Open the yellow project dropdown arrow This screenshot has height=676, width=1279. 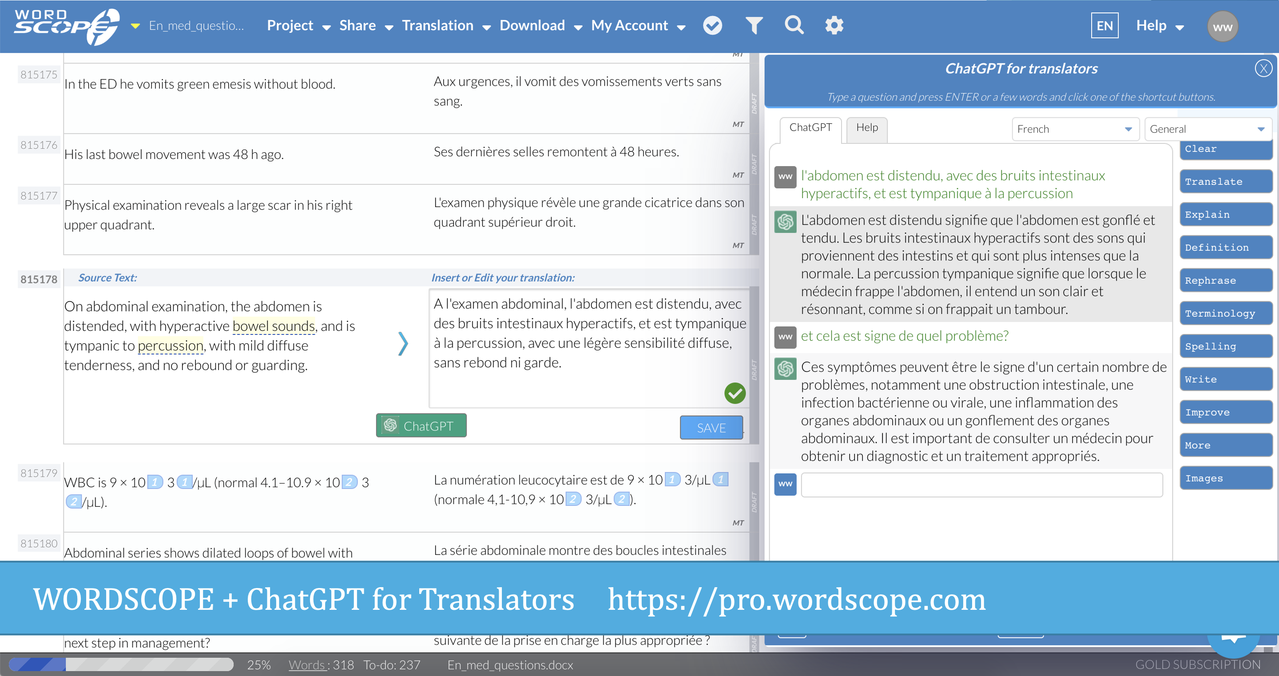(135, 26)
